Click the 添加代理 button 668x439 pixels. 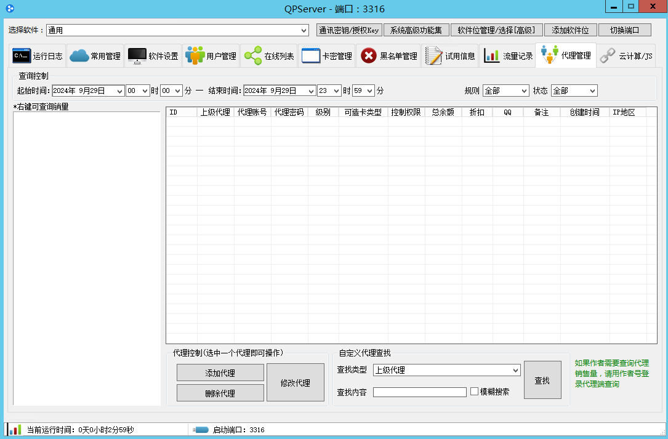click(x=220, y=373)
